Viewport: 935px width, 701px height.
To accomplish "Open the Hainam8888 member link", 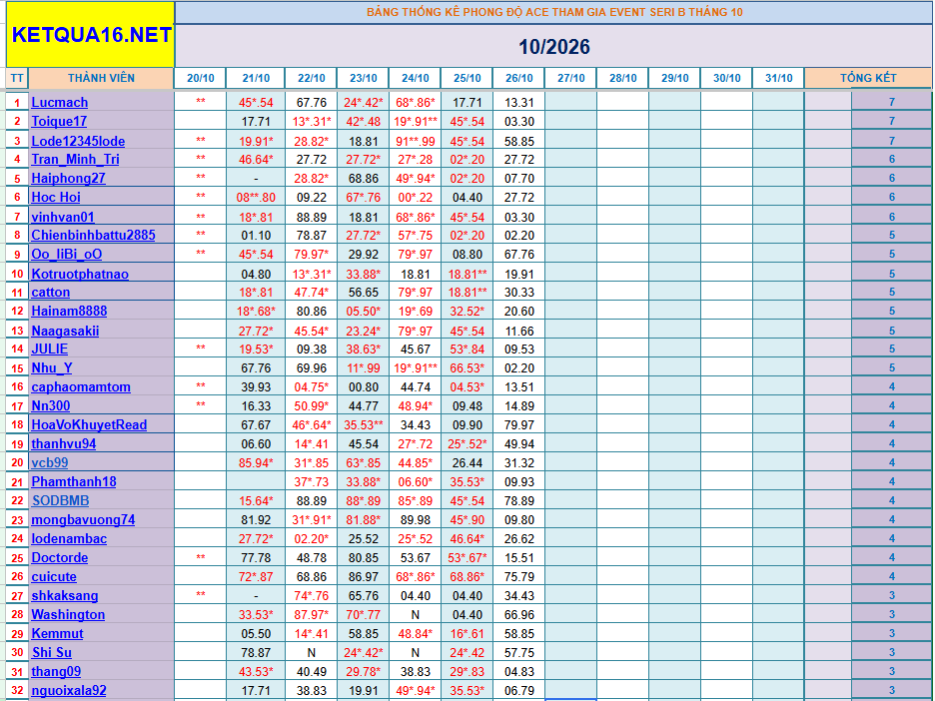I will coord(69,312).
